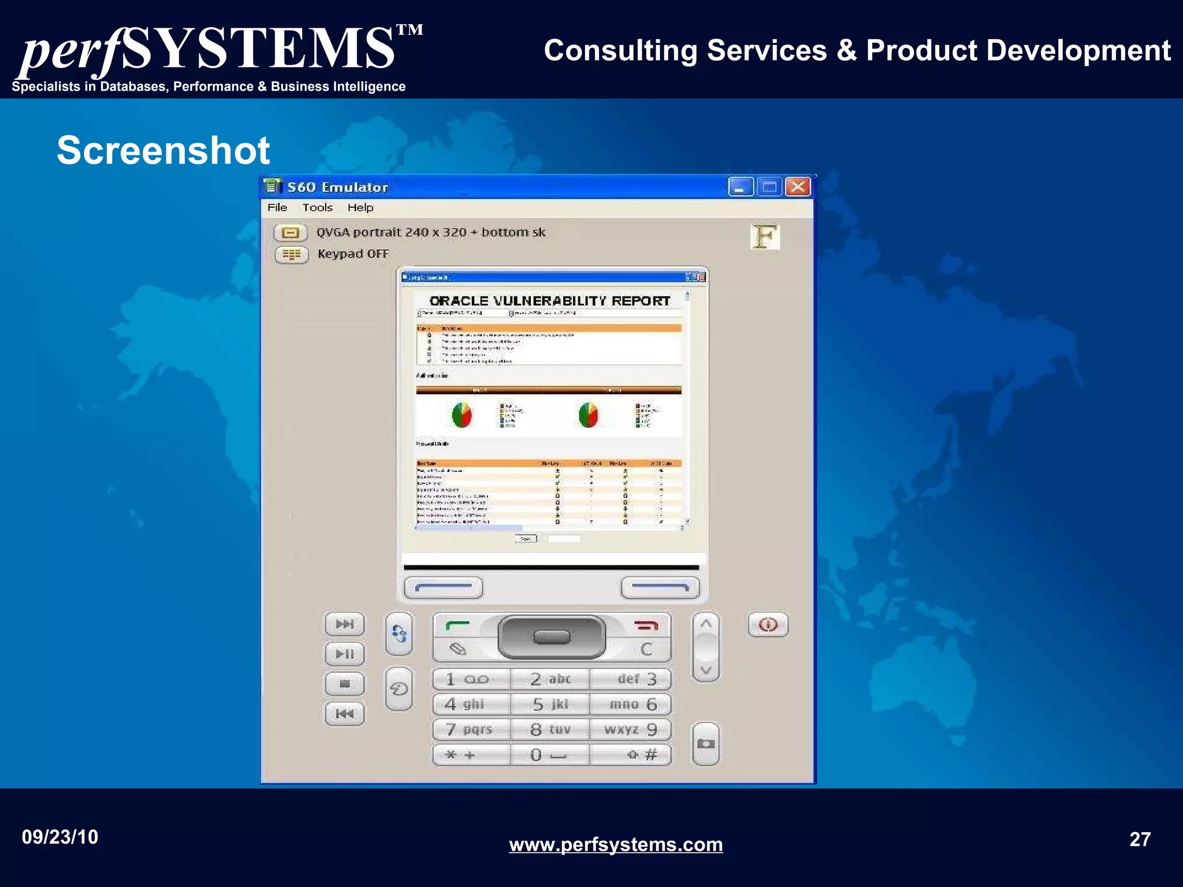Click the left pie chart in report
Screen dimensions: 1183x887
[462, 415]
